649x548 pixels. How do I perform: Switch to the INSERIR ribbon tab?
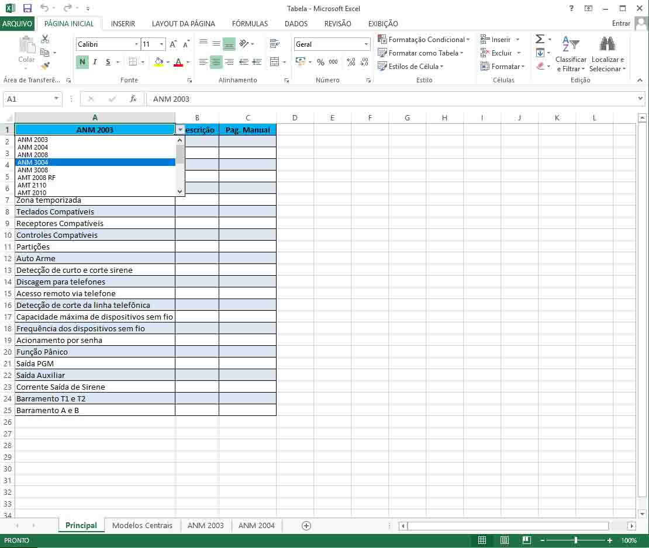[x=123, y=23]
